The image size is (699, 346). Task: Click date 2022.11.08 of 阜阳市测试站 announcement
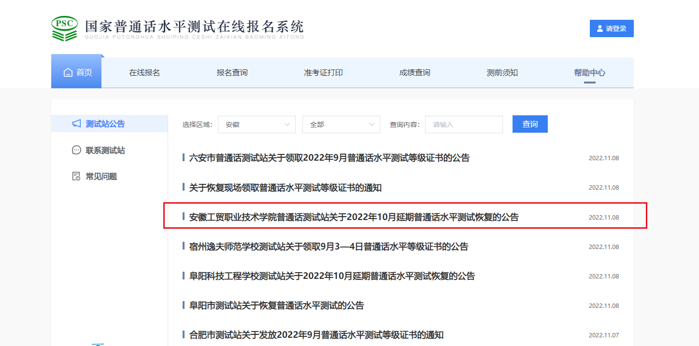604,306
